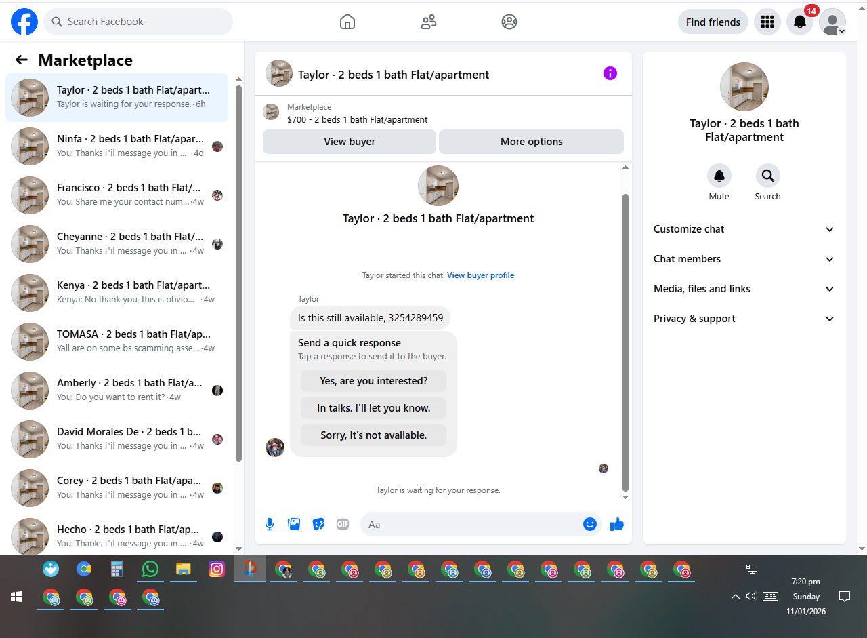Send quick response "Yes, are you interested?"

coord(374,381)
